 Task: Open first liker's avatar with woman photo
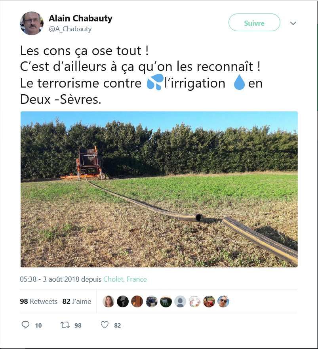pyautogui.click(x=109, y=301)
